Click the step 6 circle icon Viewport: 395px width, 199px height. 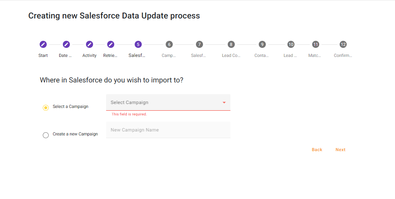click(x=169, y=44)
